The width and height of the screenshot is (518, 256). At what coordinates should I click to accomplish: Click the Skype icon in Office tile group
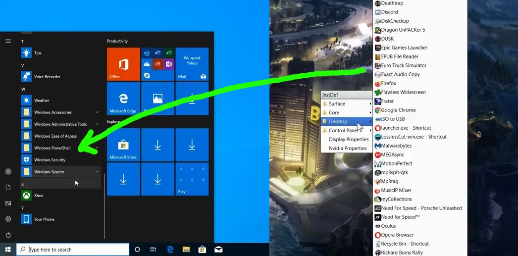147,75
